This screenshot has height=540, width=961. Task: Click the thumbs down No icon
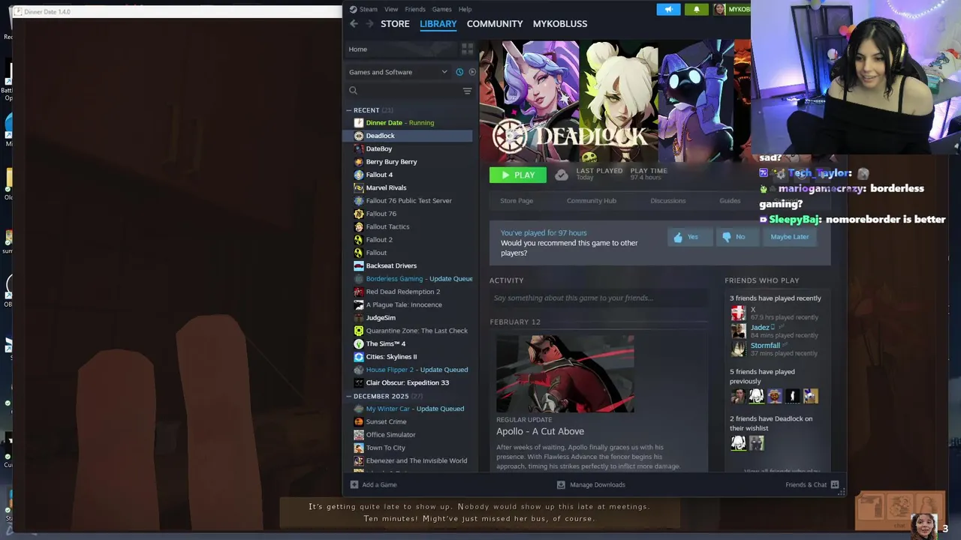(726, 237)
